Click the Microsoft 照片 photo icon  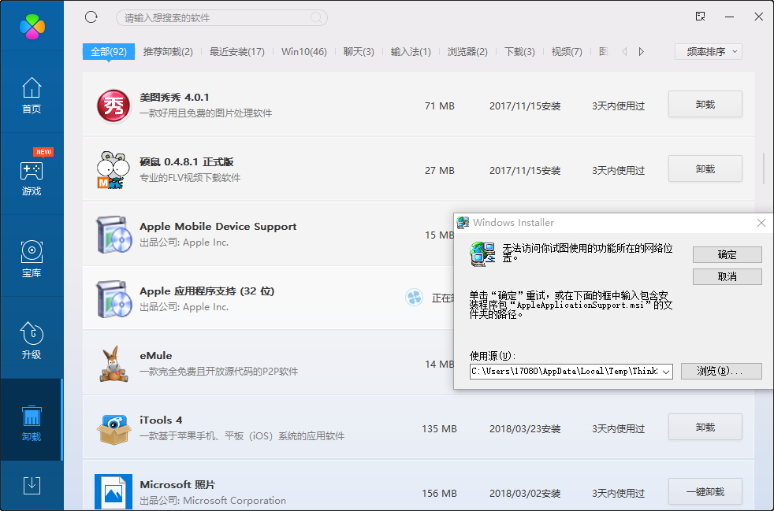pyautogui.click(x=113, y=492)
